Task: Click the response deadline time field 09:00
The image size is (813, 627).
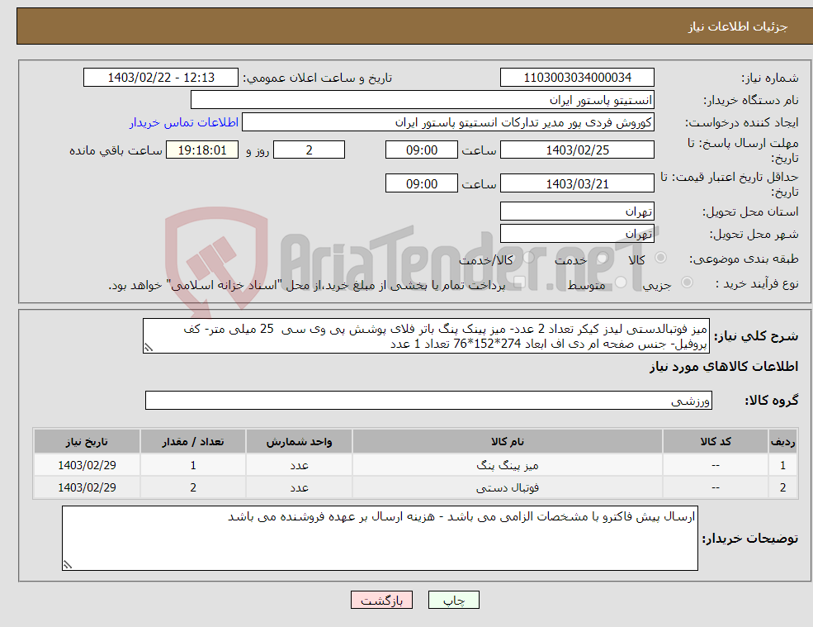Action: [x=422, y=150]
